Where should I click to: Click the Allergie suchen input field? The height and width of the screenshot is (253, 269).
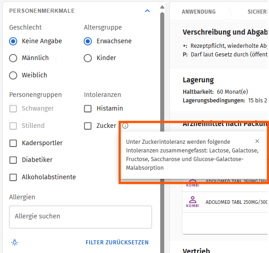81,217
